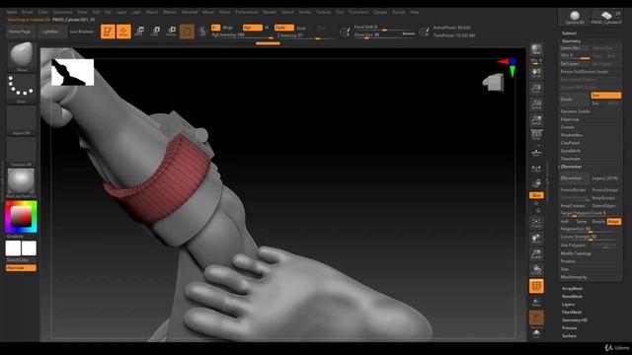Screen dimensions: 632x355
Task: Expand the Crease section
Action: (x=567, y=127)
